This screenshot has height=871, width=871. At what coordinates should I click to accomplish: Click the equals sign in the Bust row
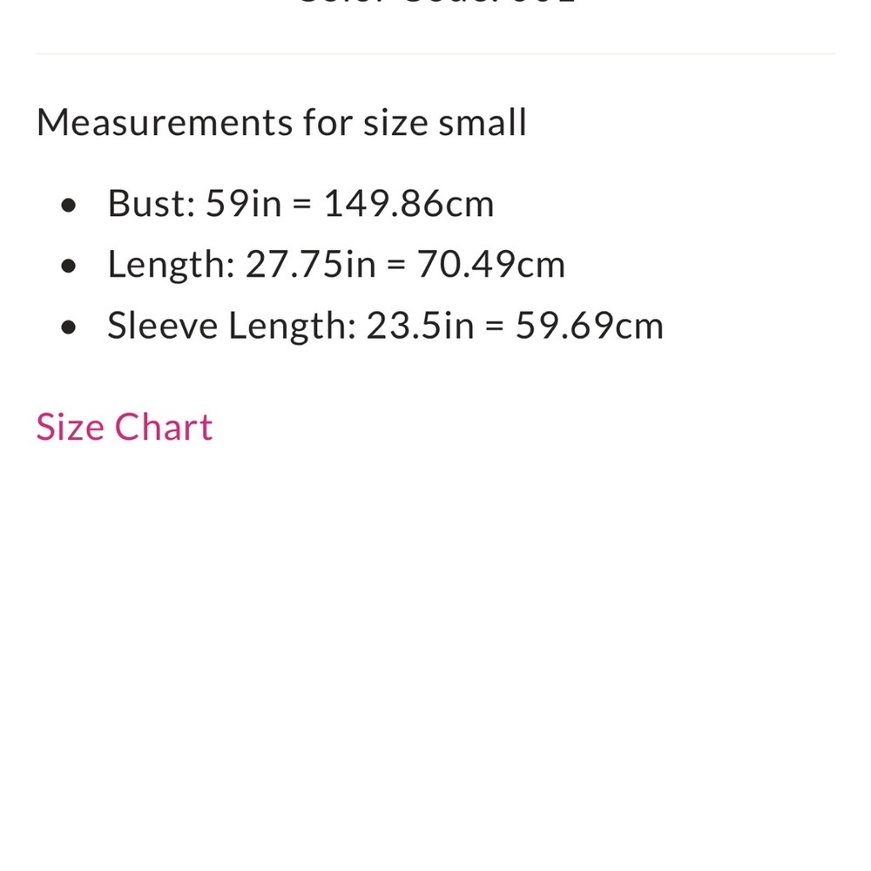pyautogui.click(x=302, y=206)
